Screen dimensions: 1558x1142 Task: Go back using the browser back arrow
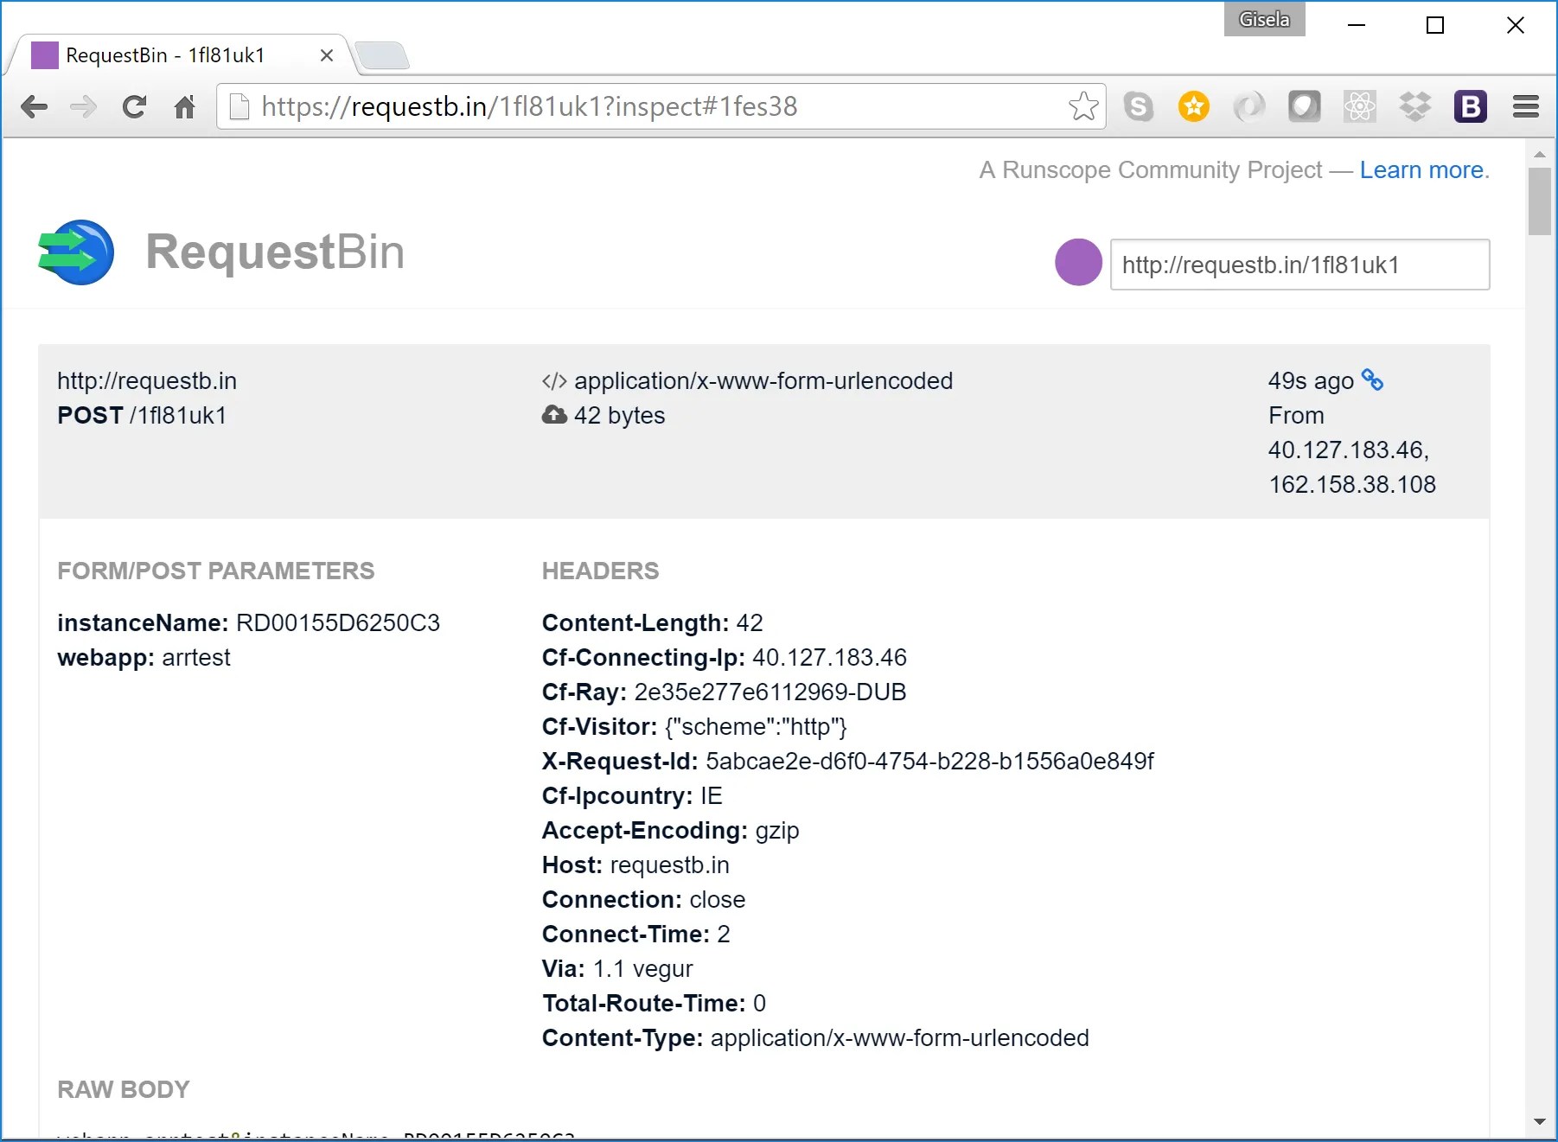pos(34,107)
